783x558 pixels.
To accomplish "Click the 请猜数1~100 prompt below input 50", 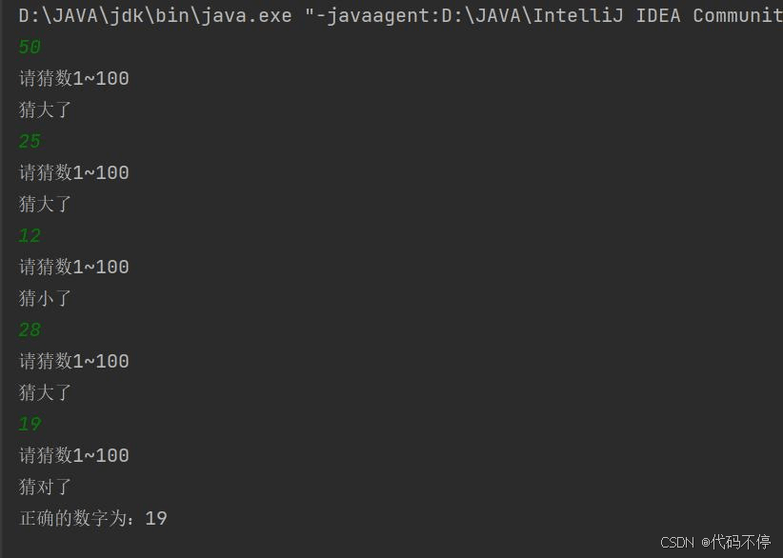I will (x=74, y=79).
